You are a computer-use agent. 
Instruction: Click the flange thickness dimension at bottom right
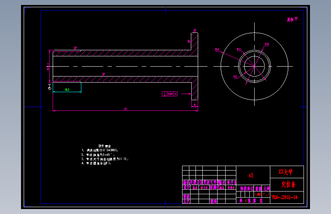coord(195,105)
